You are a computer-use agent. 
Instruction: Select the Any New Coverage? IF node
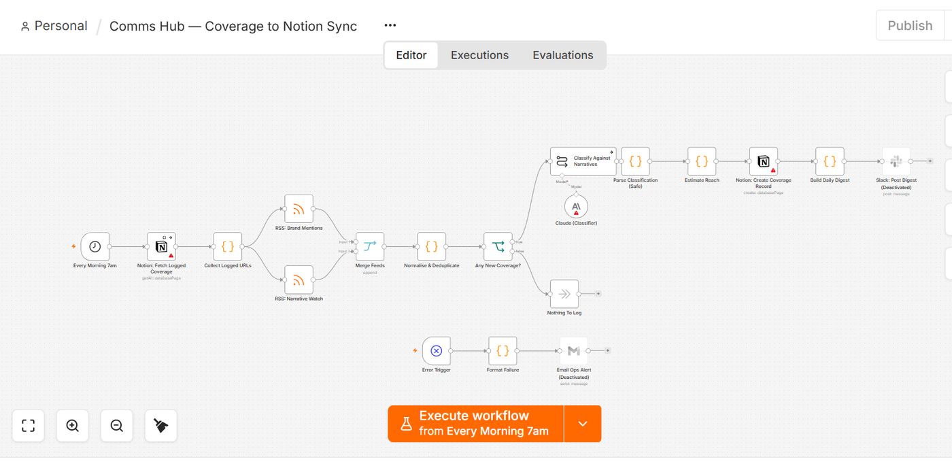(x=498, y=246)
